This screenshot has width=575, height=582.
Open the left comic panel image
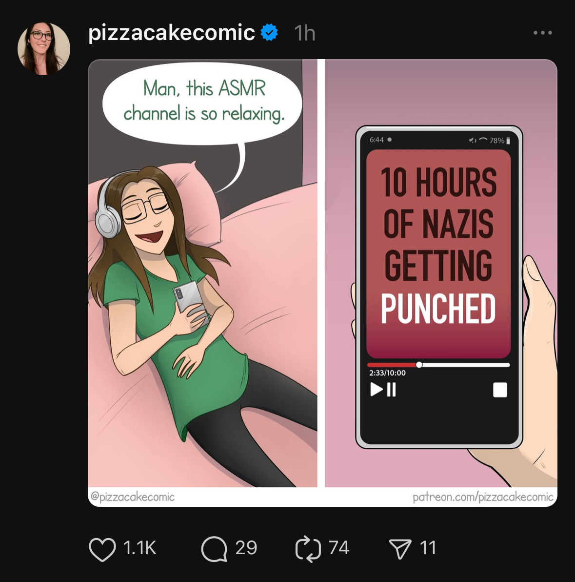pos(202,273)
